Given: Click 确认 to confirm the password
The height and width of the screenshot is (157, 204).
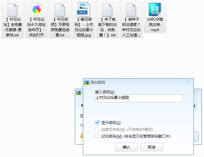Looking at the screenshot, I should tap(126, 147).
